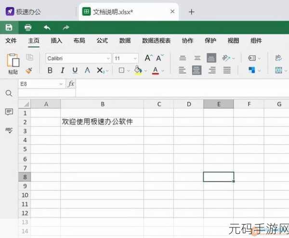
Task: Open the 保护 tab
Action: point(210,40)
